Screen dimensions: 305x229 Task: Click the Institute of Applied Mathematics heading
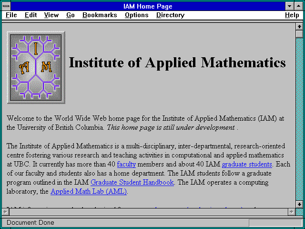coord(177,62)
